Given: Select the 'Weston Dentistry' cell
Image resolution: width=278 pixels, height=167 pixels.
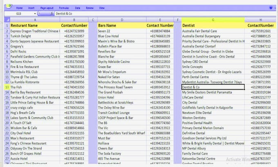Looking at the screenshot, I should (x=213, y=118).
